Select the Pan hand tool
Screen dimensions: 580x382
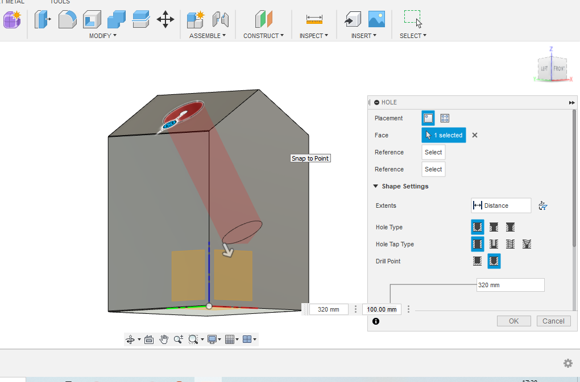(164, 339)
